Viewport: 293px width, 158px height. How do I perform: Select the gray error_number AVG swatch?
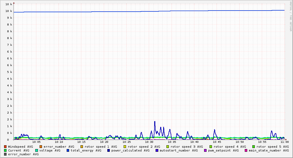pyautogui.click(x=5, y=154)
